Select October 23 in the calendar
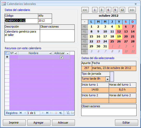The image size is (141, 128). tap(98, 41)
